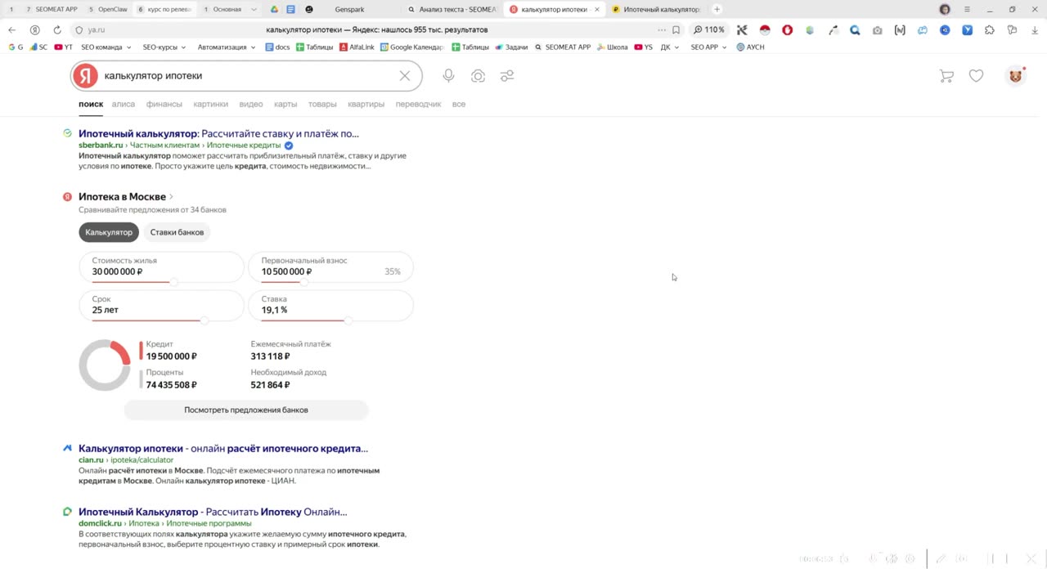Expand the 'SEO APP' bookmarks folder

pos(708,47)
